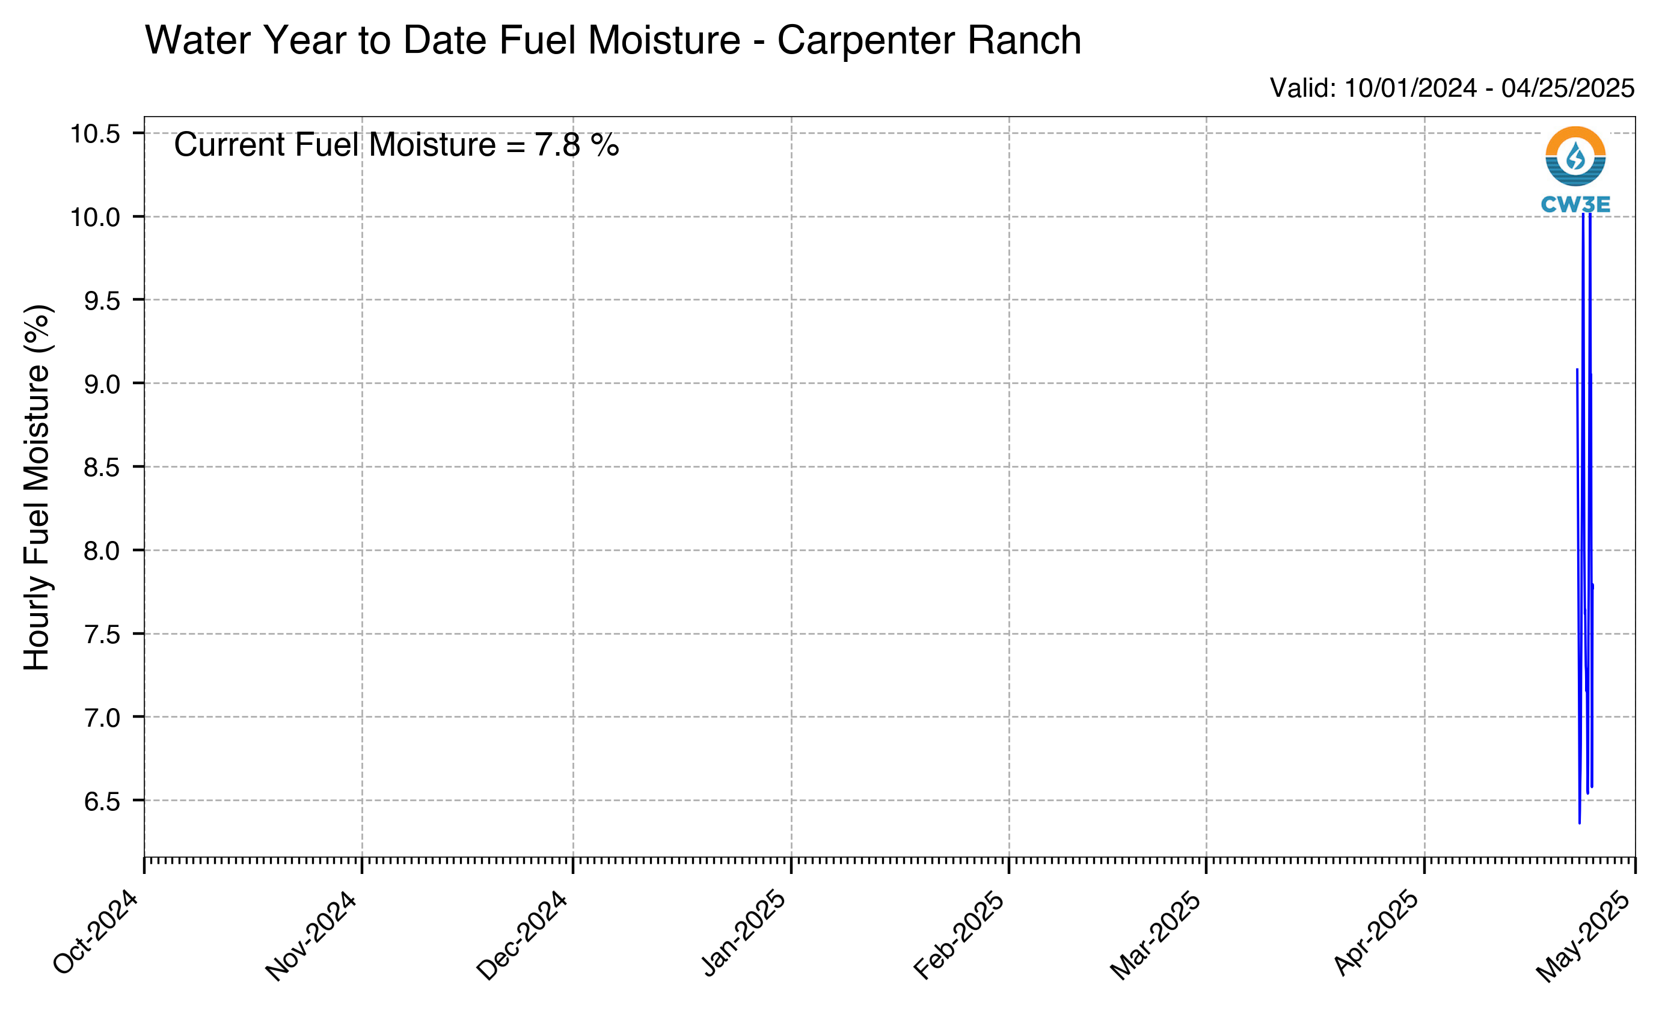Screen dimensions: 1659x1011
Task: Click the CW3E text under the logo
Action: 1575,204
